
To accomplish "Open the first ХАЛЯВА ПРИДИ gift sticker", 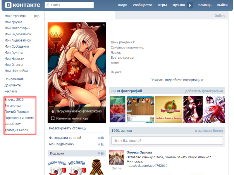I will pos(57,167).
